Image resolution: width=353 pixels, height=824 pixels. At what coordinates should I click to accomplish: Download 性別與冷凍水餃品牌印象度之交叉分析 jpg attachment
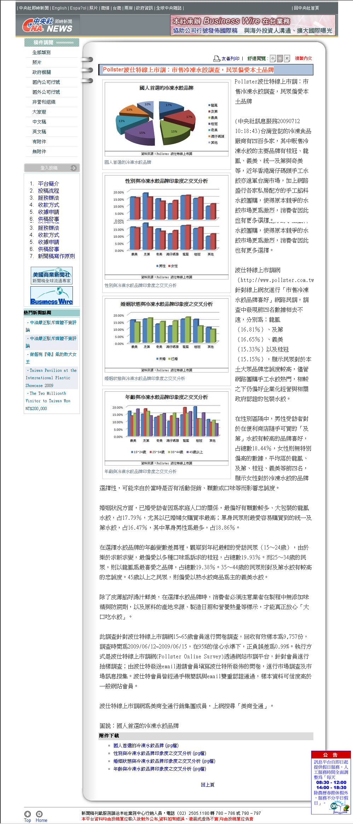pos(160,753)
